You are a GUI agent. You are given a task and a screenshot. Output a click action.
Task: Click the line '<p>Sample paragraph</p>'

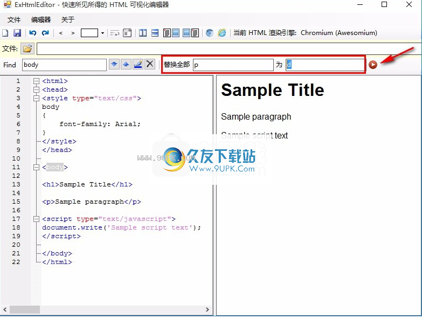[x=92, y=202]
